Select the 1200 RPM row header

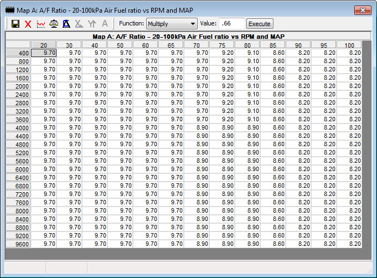18,70
